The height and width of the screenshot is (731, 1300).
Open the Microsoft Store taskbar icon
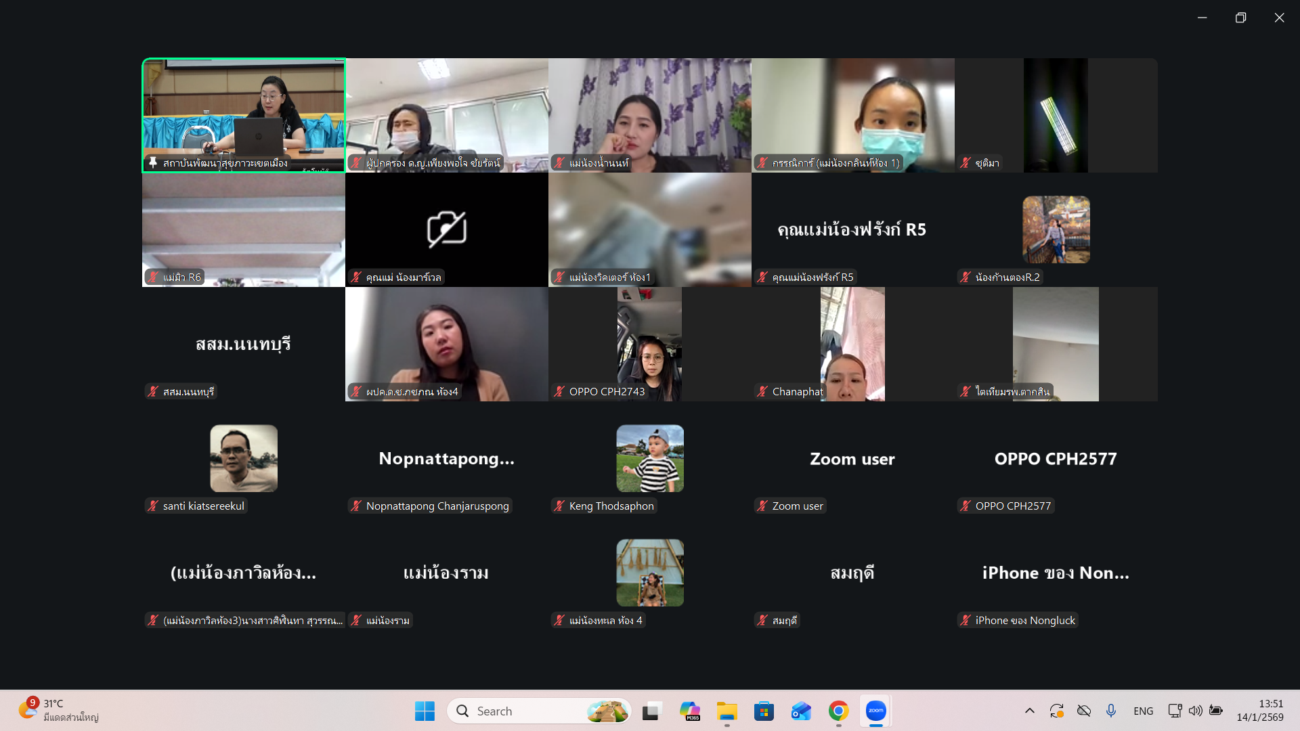[764, 711]
